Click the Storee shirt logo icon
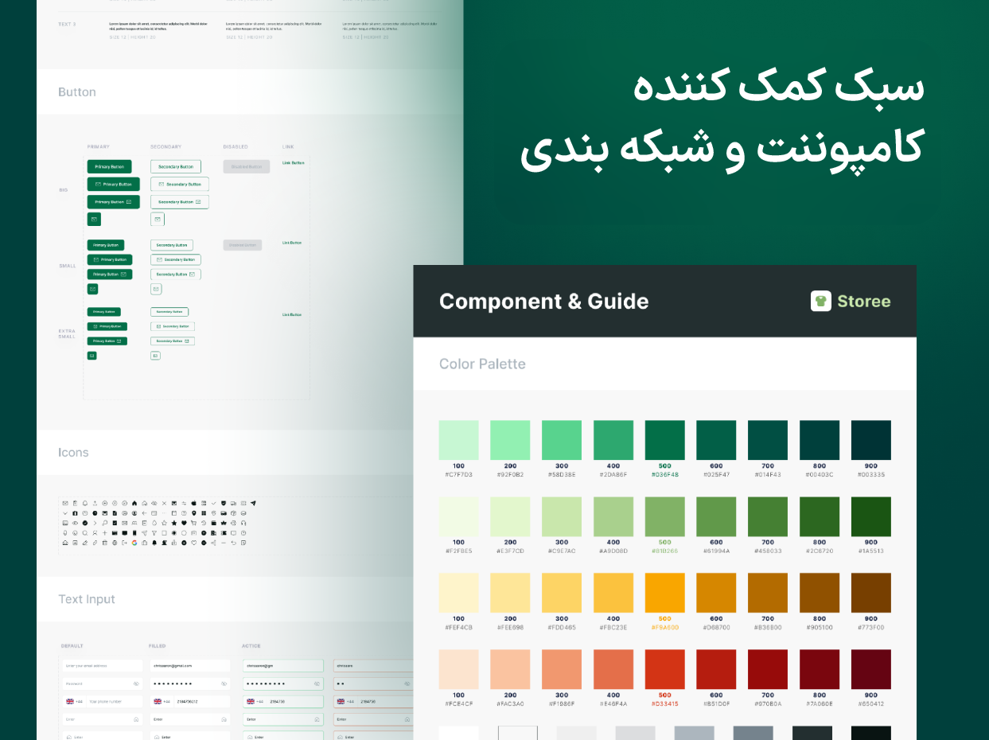The width and height of the screenshot is (989, 740). pyautogui.click(x=821, y=301)
